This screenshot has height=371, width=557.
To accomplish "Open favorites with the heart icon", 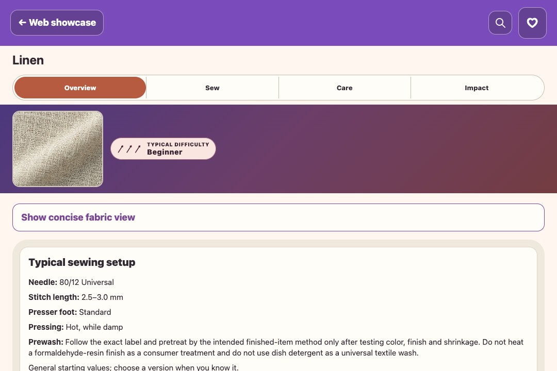I will pyautogui.click(x=532, y=23).
